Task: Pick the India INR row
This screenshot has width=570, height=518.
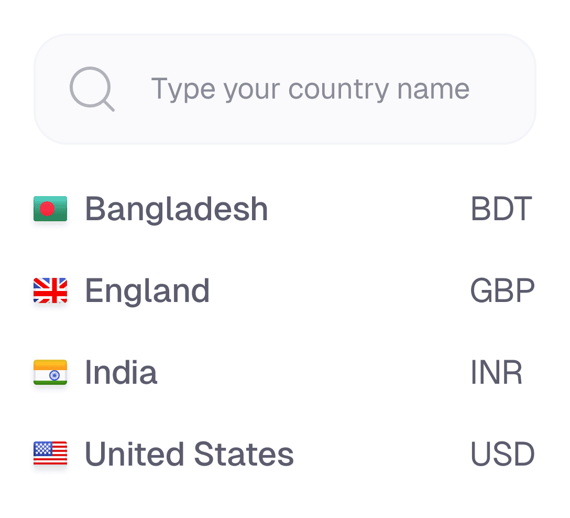Action: pos(285,372)
